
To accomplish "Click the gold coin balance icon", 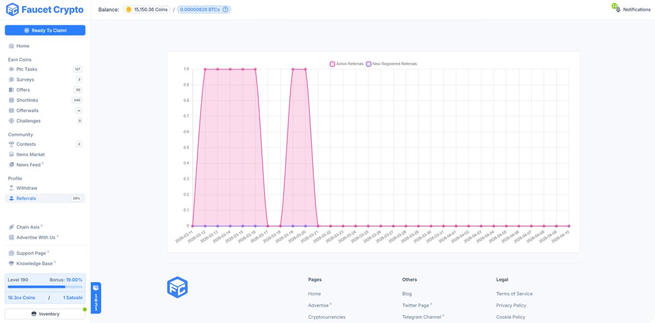I will click(129, 9).
